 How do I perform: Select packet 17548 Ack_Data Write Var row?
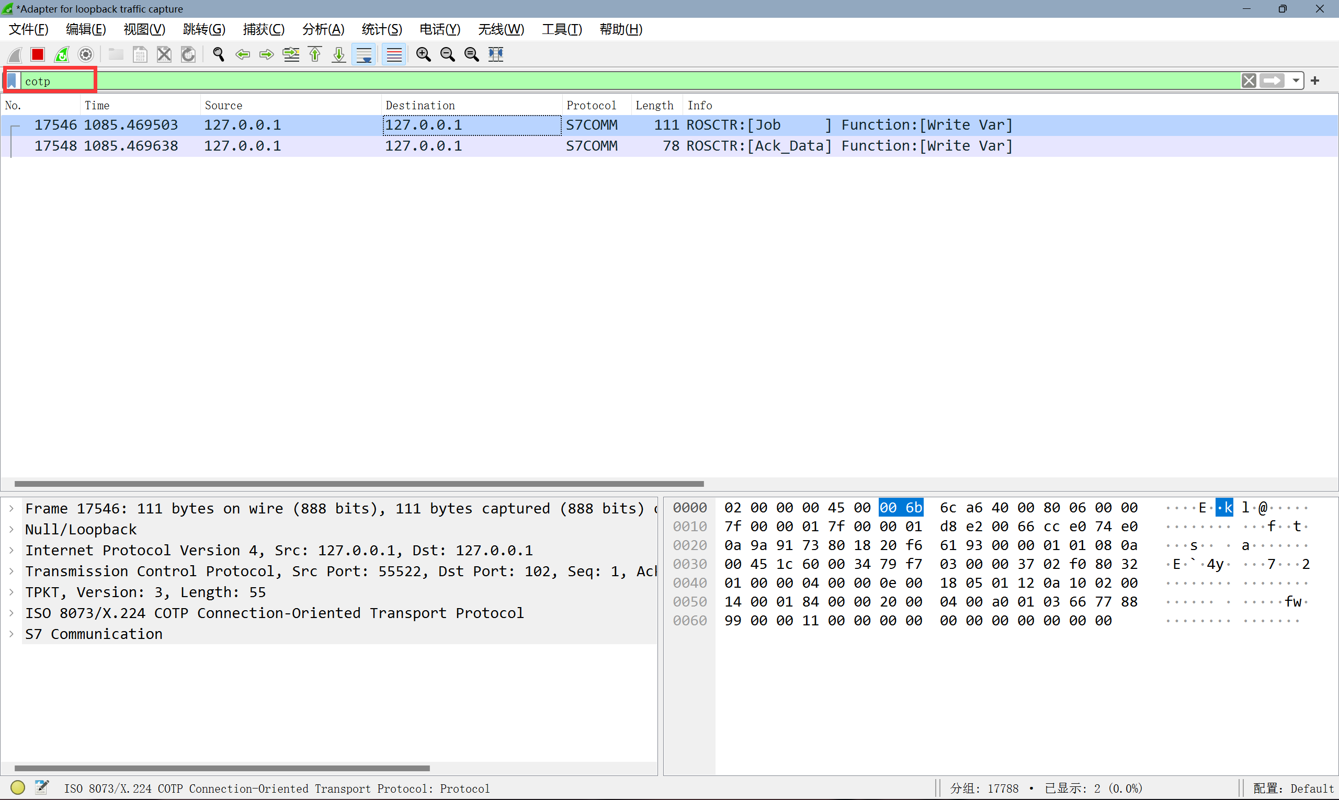(x=669, y=146)
